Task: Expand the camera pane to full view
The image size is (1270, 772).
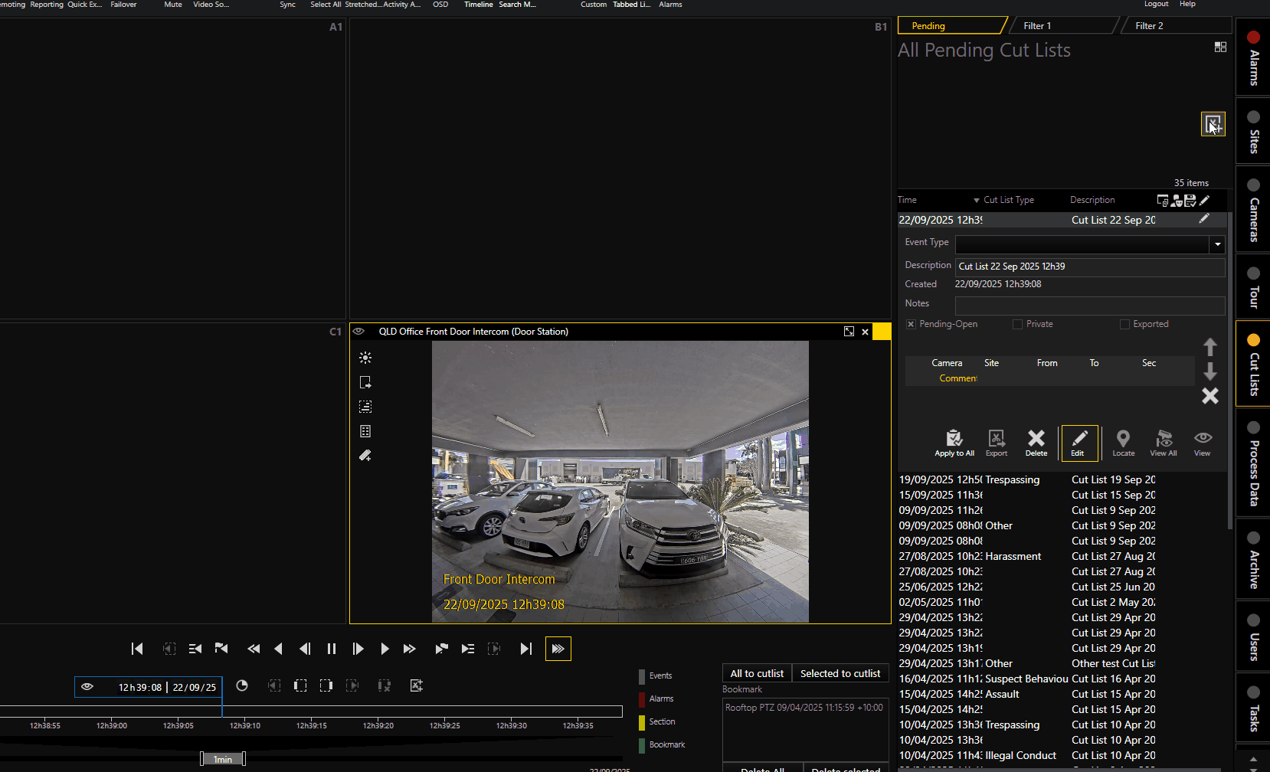Action: click(x=849, y=332)
